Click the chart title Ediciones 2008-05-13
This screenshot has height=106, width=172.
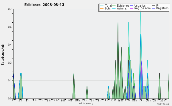[x=44, y=5]
